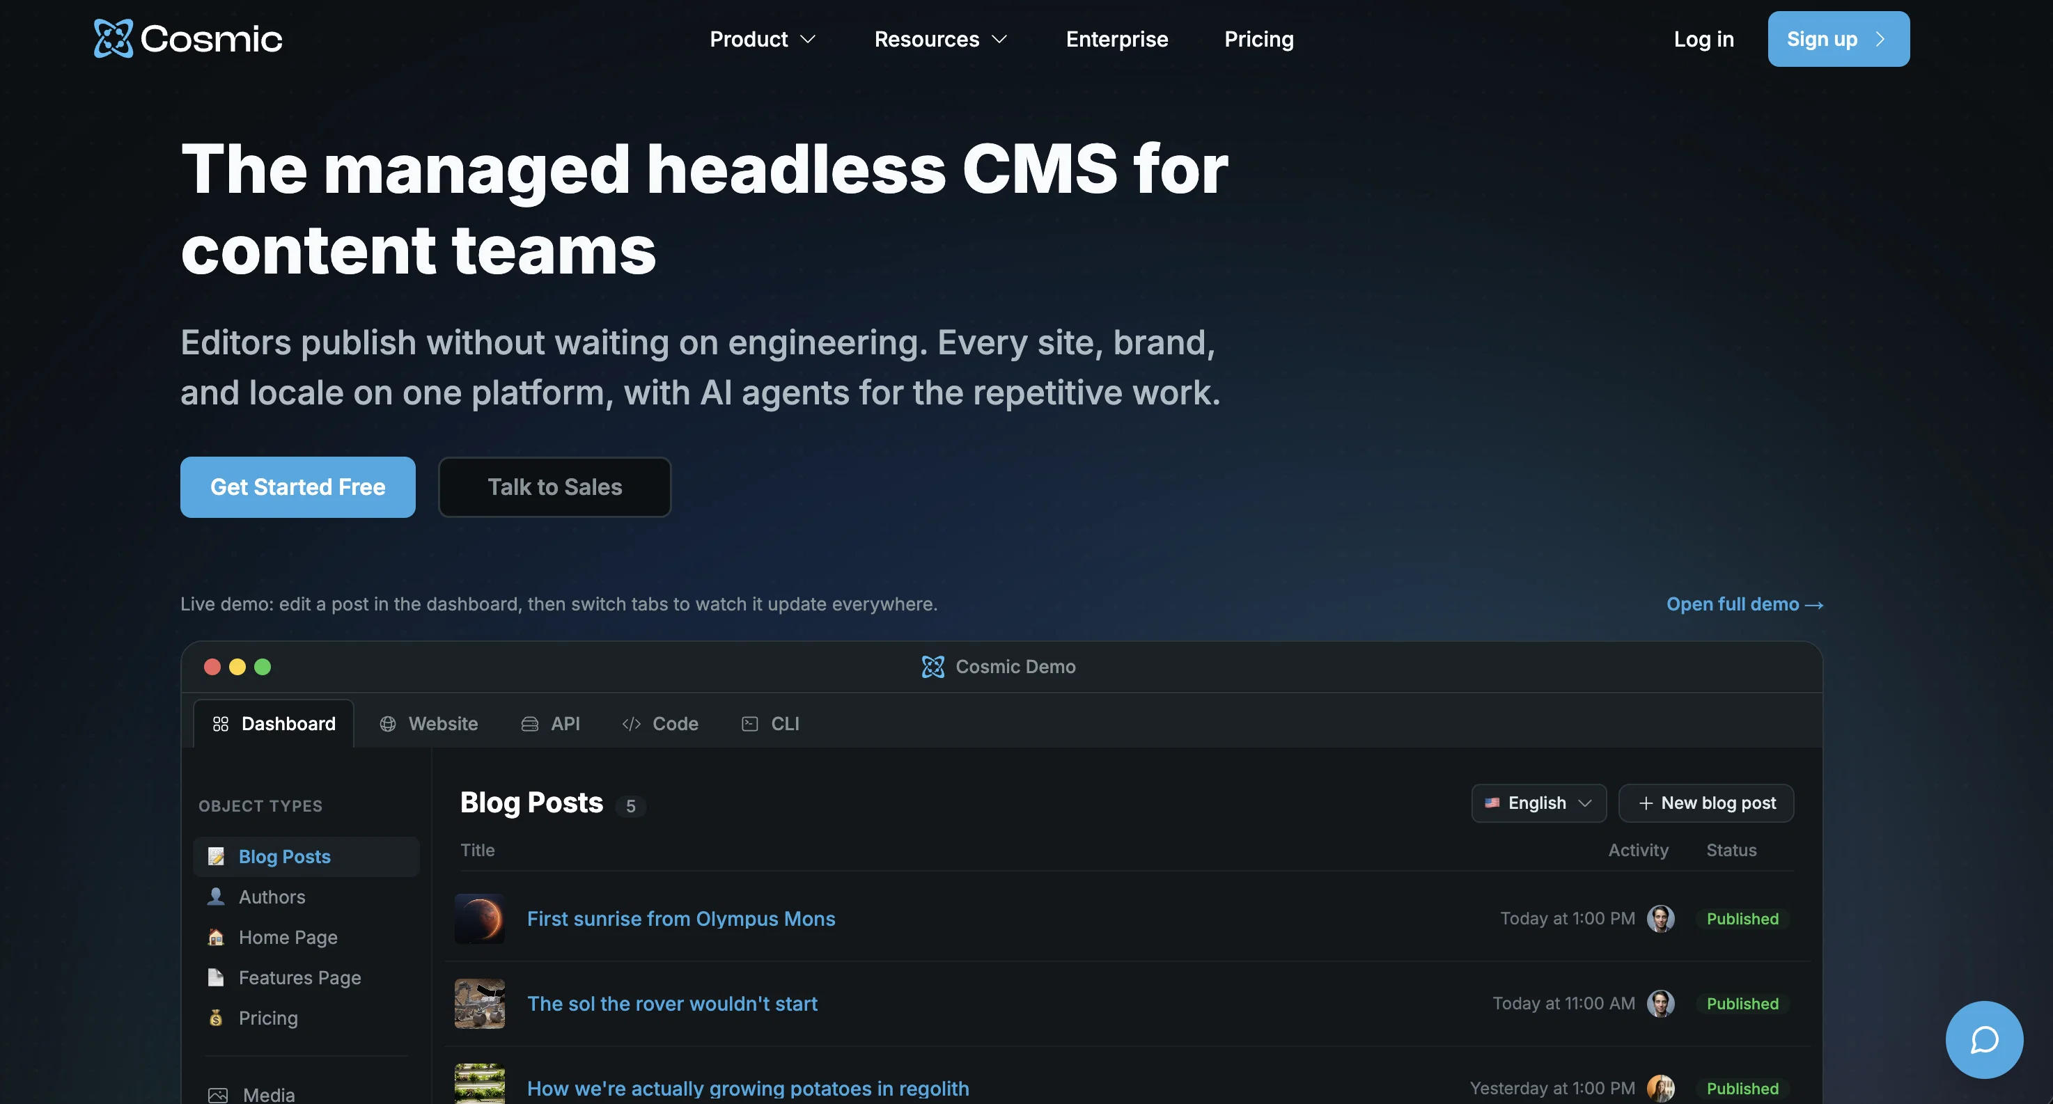Open The sol the rover wouldn't start post

[672, 1004]
